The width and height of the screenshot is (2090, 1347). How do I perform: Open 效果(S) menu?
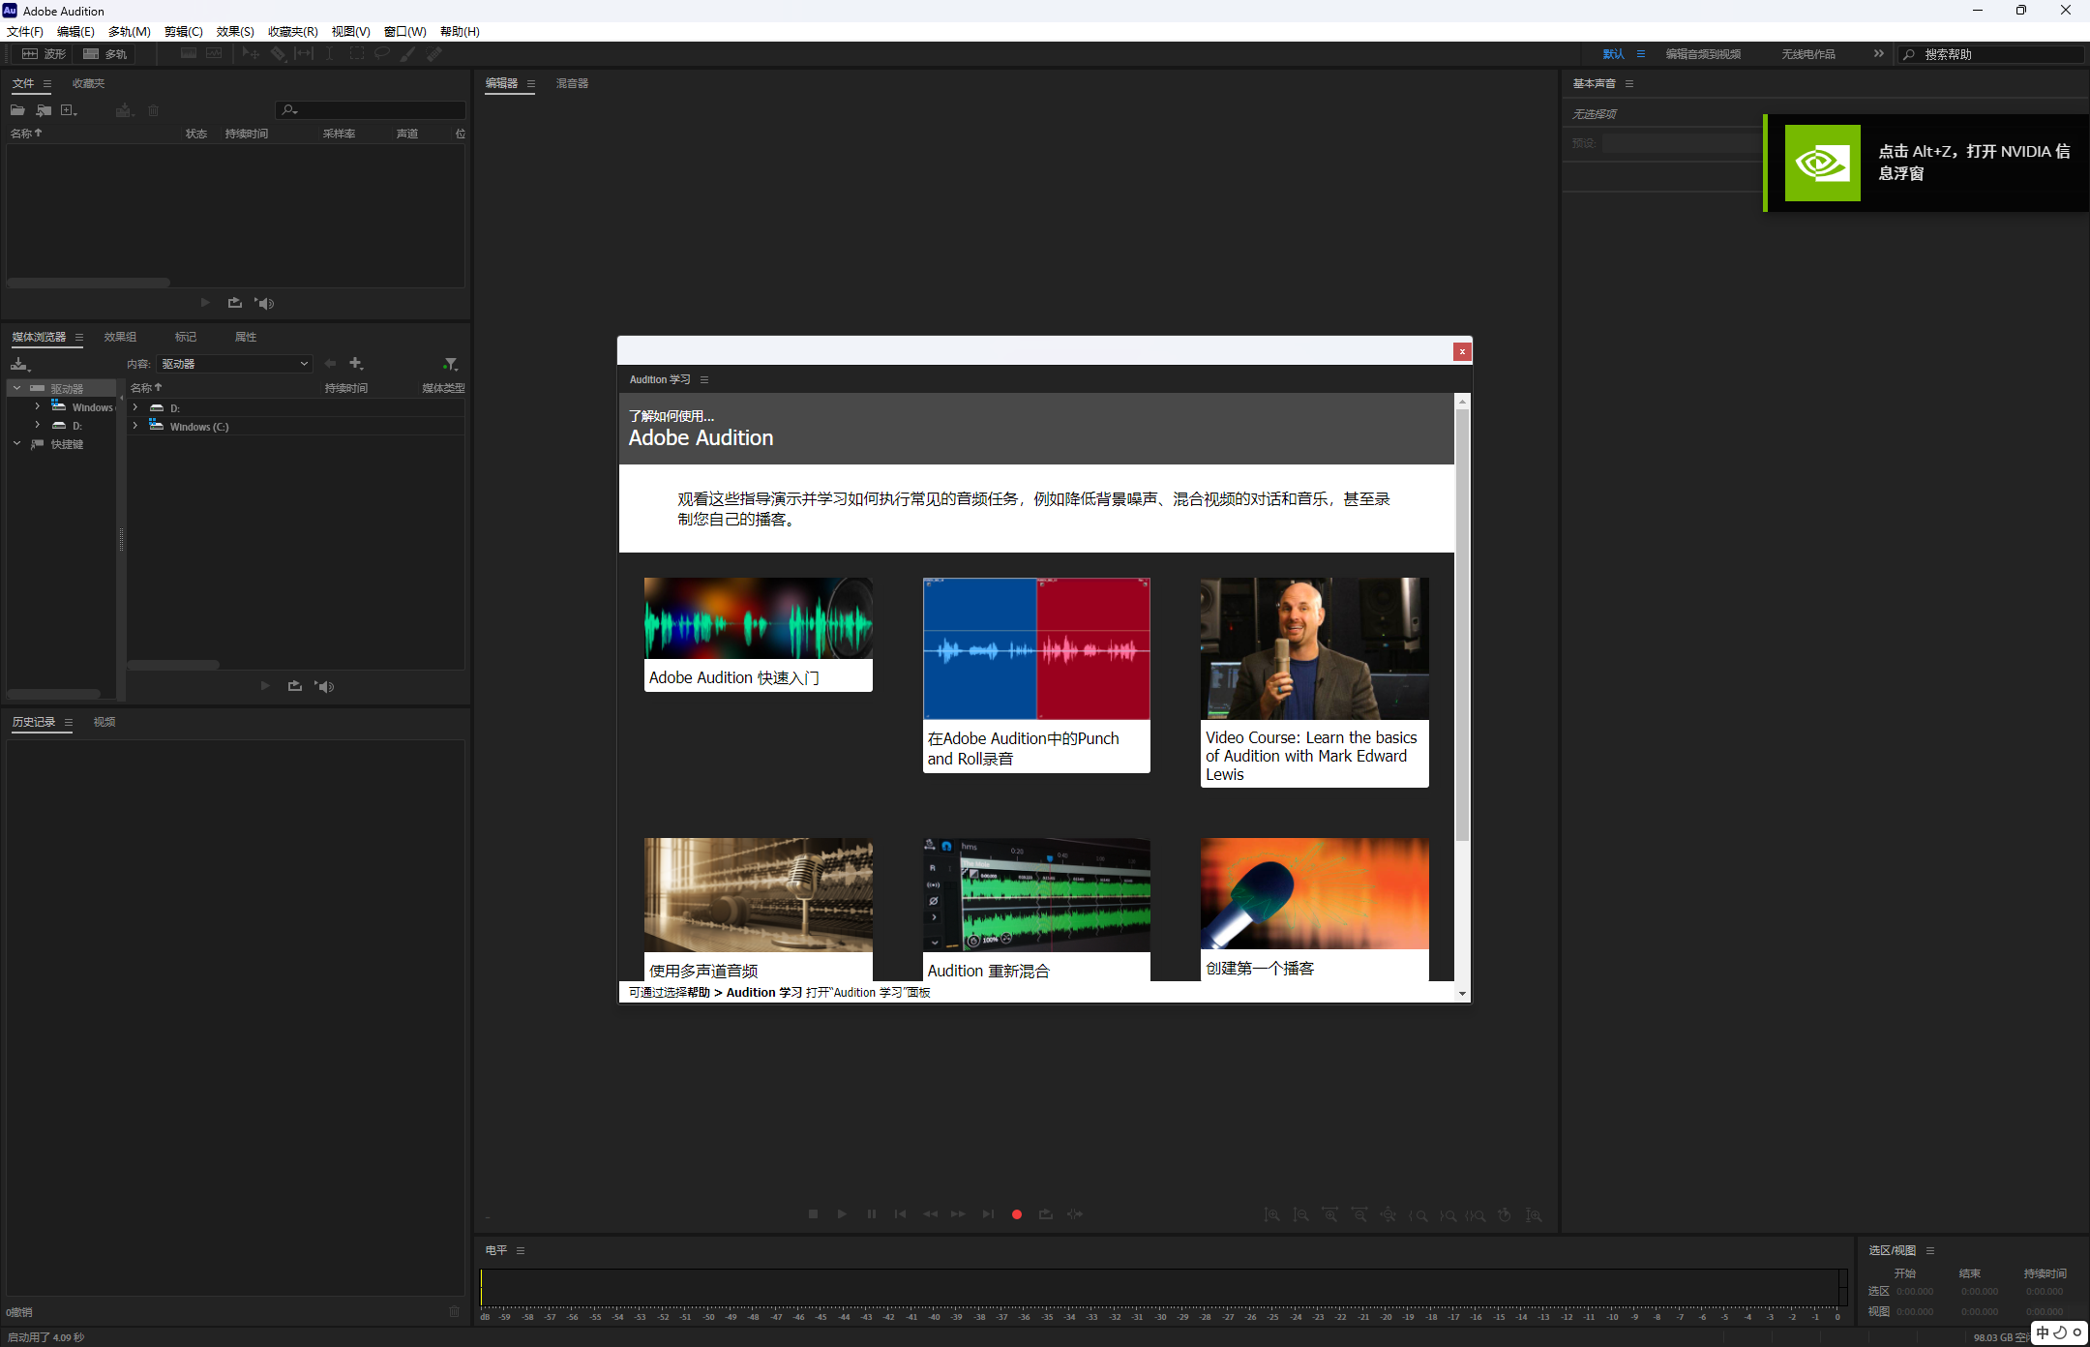(235, 32)
